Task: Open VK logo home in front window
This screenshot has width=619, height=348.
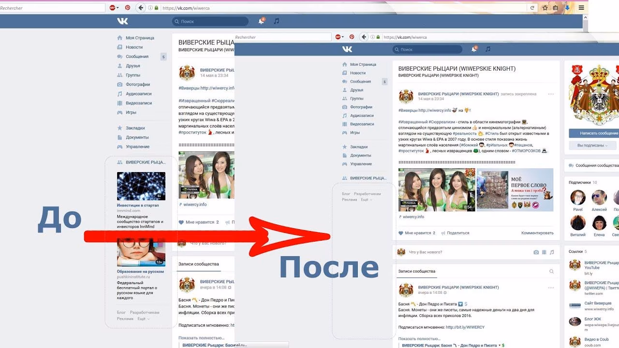Action: point(347,49)
